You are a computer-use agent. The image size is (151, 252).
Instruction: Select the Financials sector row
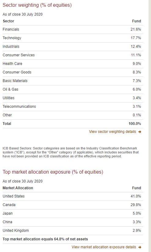click(x=73, y=29)
